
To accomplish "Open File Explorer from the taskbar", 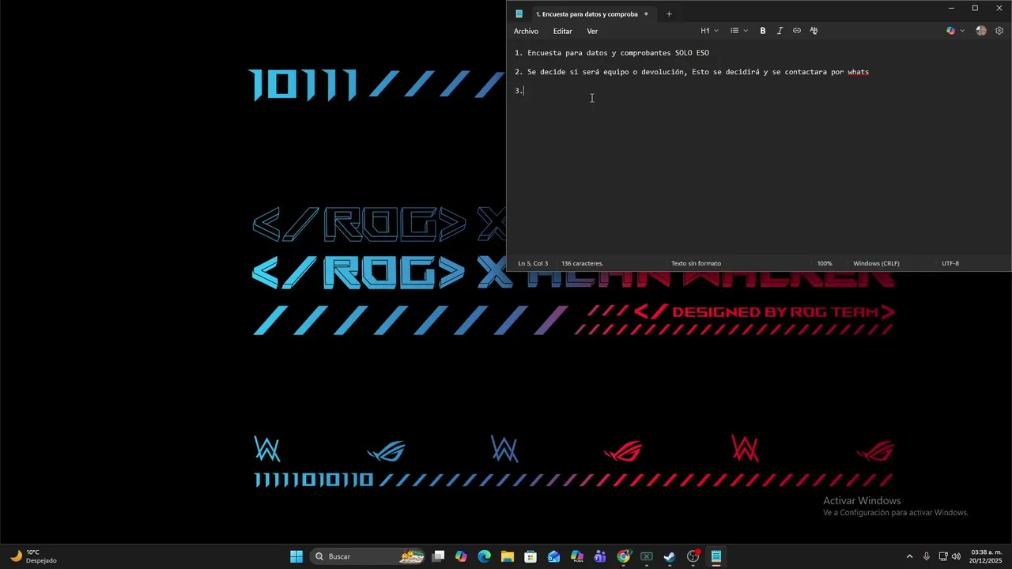I will pyautogui.click(x=508, y=556).
